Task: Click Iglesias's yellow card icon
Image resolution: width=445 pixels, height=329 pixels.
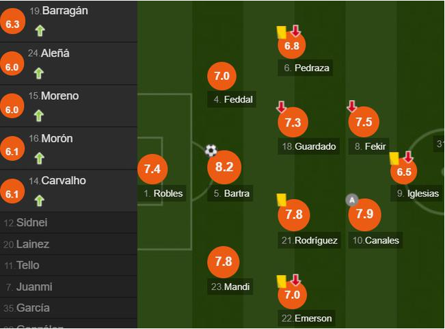Action: 394,159
